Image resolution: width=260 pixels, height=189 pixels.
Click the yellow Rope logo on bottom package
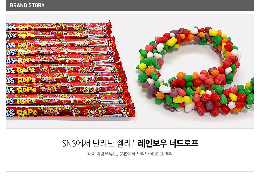click(27, 113)
